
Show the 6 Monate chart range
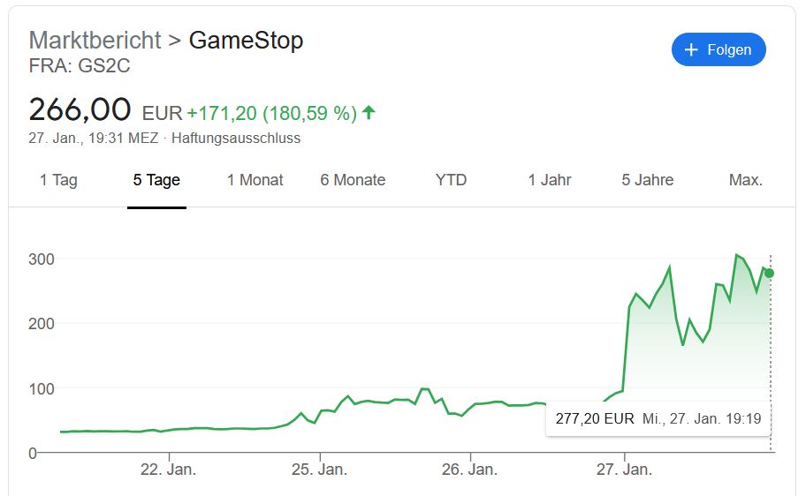(x=353, y=180)
